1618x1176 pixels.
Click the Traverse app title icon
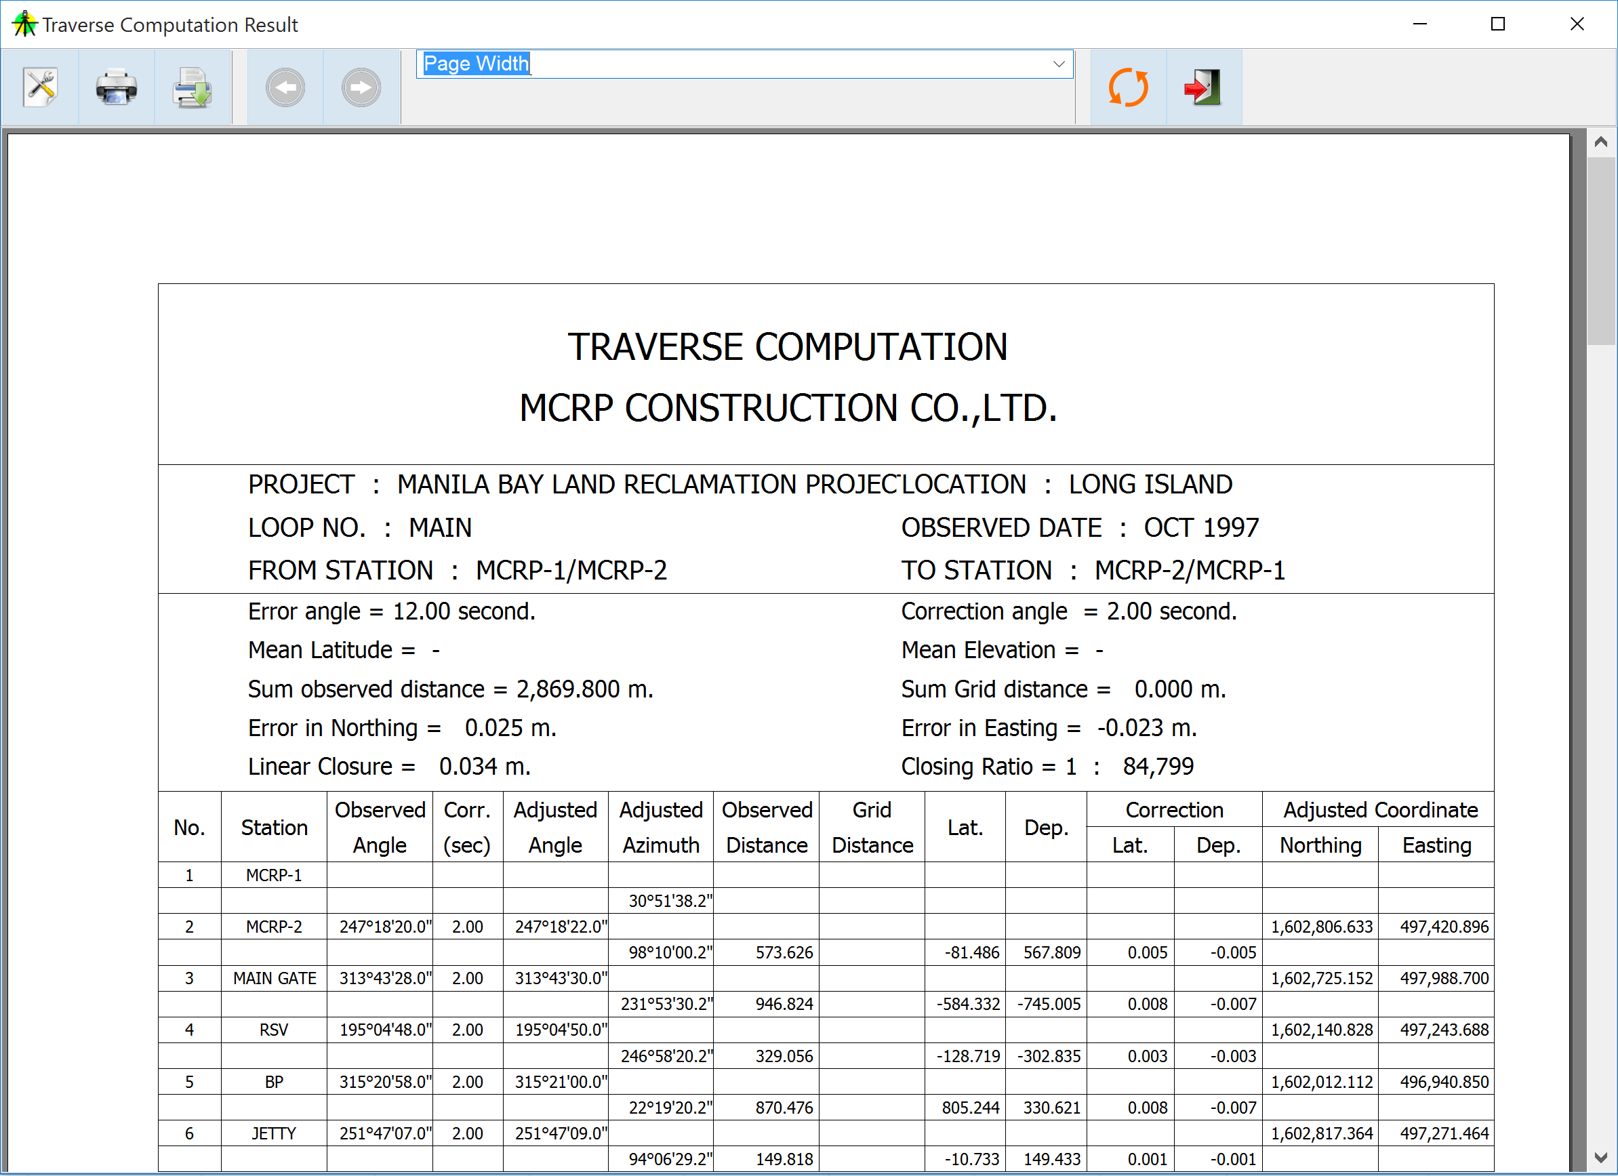point(24,24)
